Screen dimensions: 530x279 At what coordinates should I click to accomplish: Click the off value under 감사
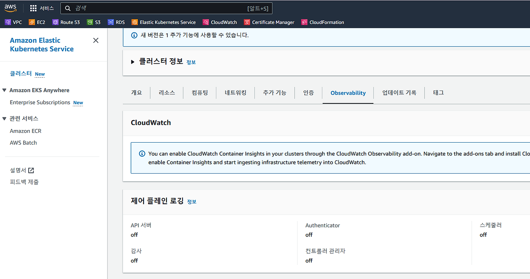[x=134, y=260]
